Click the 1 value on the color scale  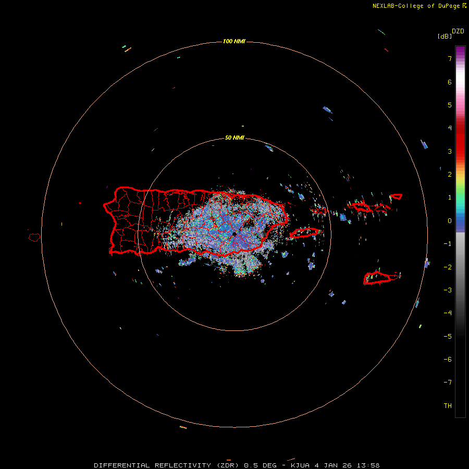point(450,198)
